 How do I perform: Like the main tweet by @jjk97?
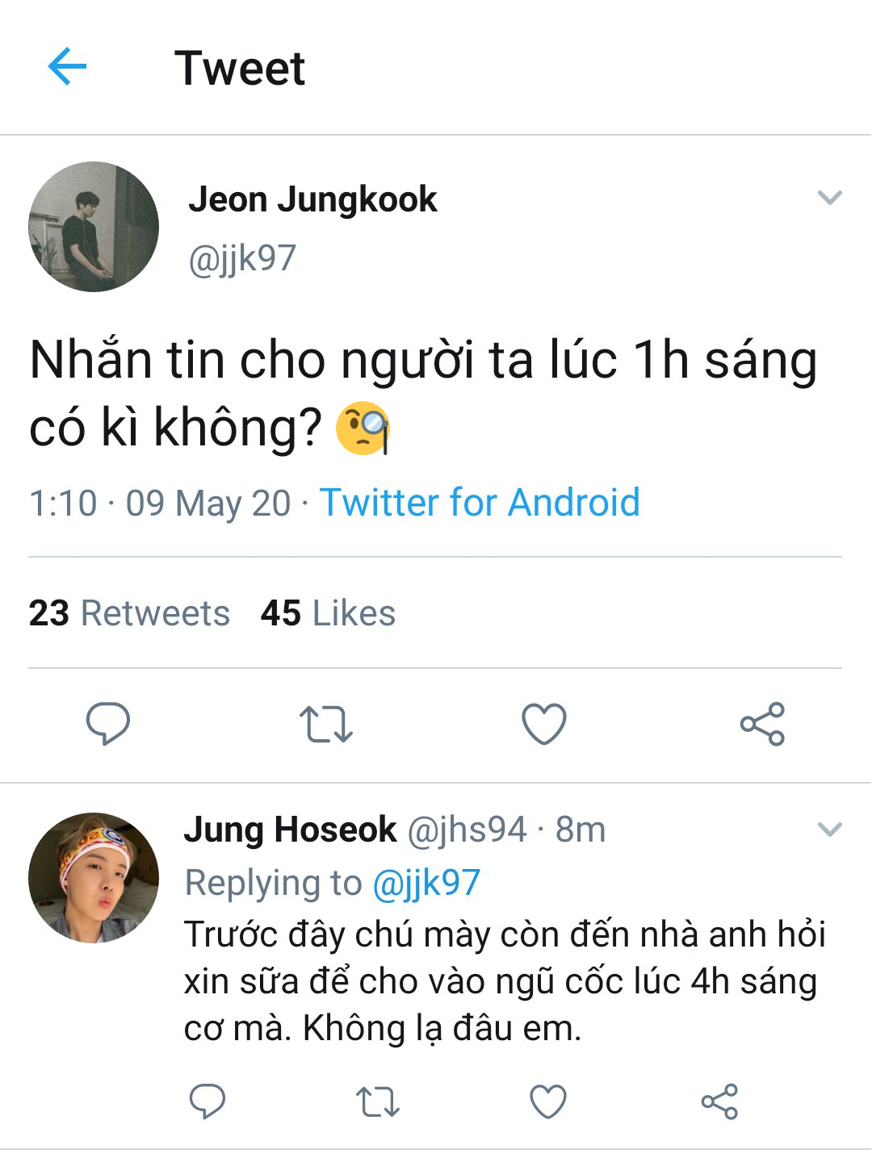tap(544, 724)
